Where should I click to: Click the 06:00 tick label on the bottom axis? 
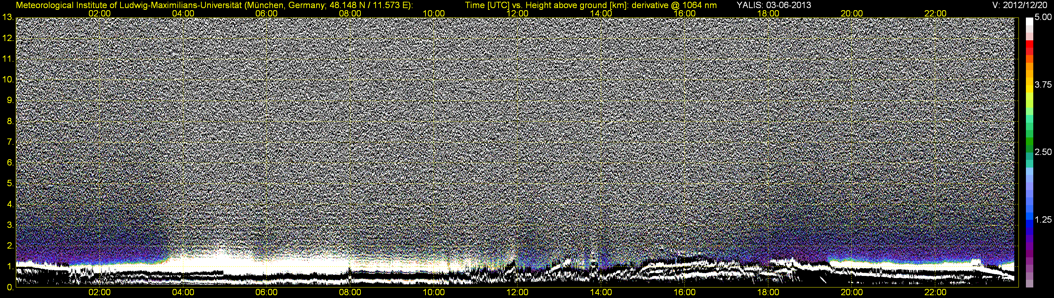pyautogui.click(x=267, y=293)
